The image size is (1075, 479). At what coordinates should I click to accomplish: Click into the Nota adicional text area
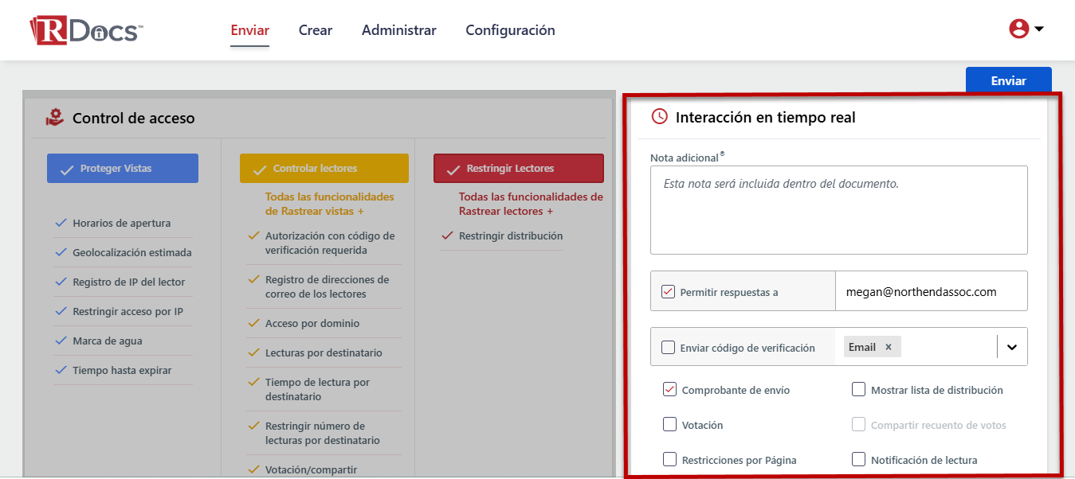tap(838, 210)
